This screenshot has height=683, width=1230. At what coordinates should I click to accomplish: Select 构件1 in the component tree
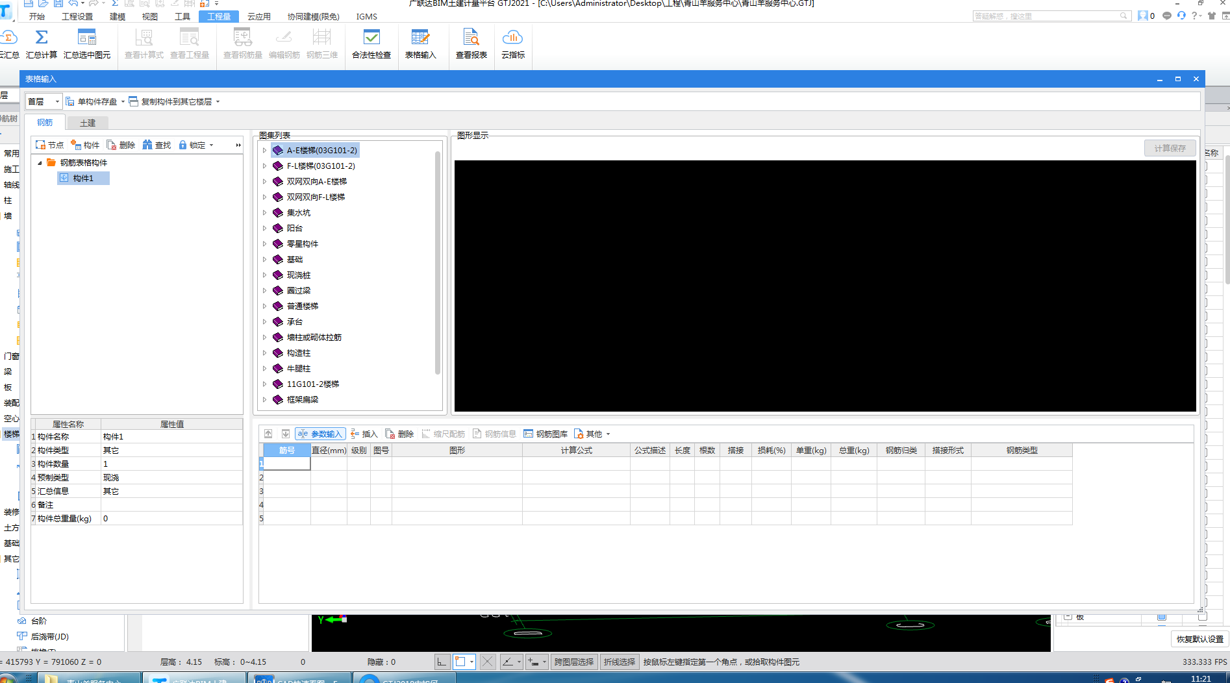click(83, 178)
